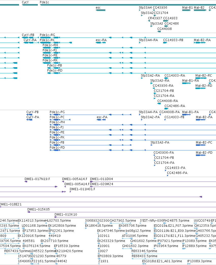
Task: Click transcript label Pde1c-RH
Action: coord(50,45)
